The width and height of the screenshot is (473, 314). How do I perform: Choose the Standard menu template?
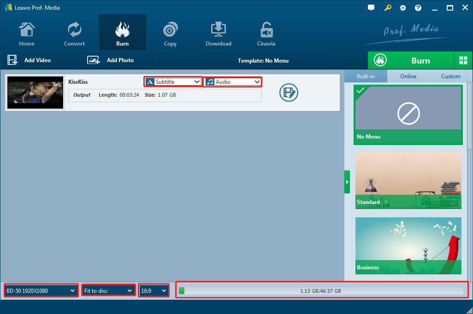pos(408,180)
